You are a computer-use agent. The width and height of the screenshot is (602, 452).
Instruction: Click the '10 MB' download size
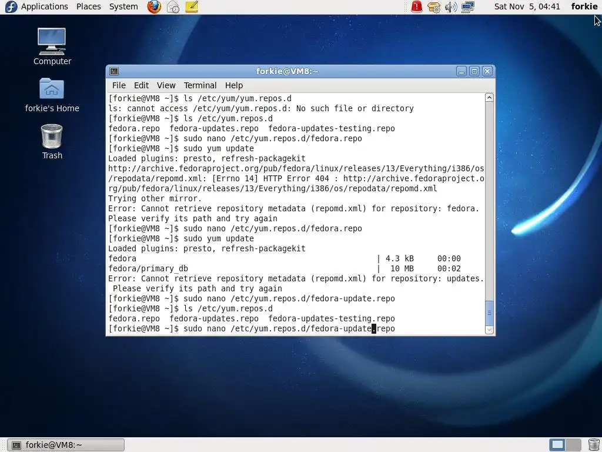click(402, 268)
